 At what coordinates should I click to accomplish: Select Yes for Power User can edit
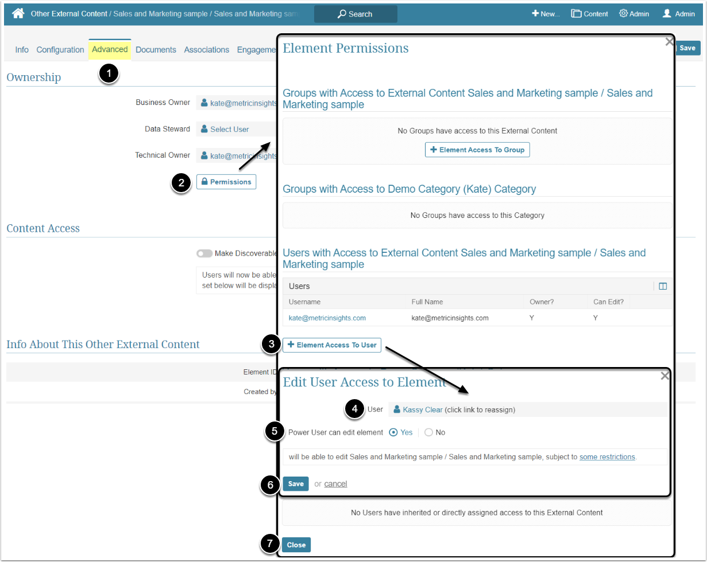click(x=393, y=432)
